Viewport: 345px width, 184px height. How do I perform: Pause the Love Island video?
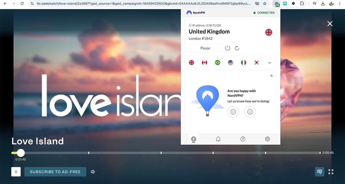tap(16, 172)
